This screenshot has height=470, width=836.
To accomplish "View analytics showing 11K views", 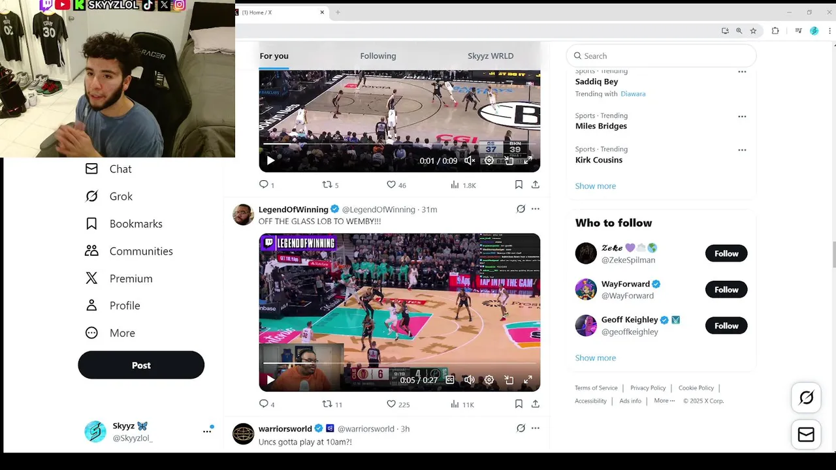I will pyautogui.click(x=462, y=405).
